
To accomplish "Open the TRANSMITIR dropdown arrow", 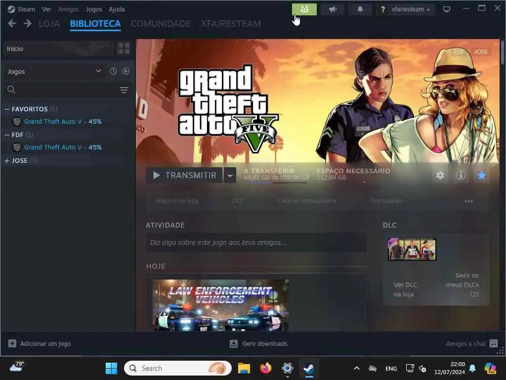I will tap(230, 175).
